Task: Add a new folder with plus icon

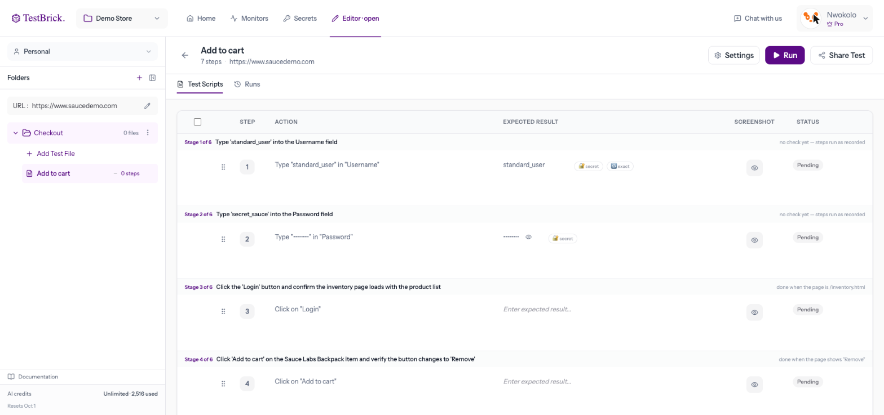Action: [x=139, y=78]
